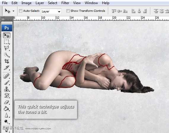The height and width of the screenshot is (133, 169).
Task: Open the Edit menu
Action: pos(15,3)
